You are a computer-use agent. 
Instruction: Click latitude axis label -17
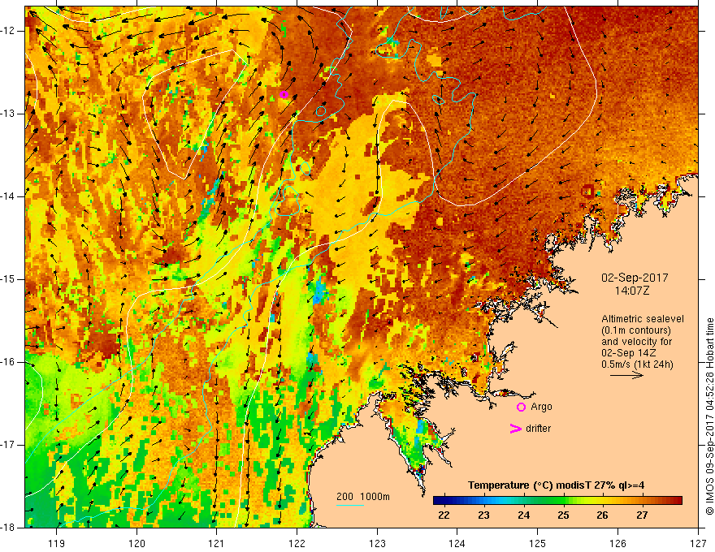click(x=8, y=445)
